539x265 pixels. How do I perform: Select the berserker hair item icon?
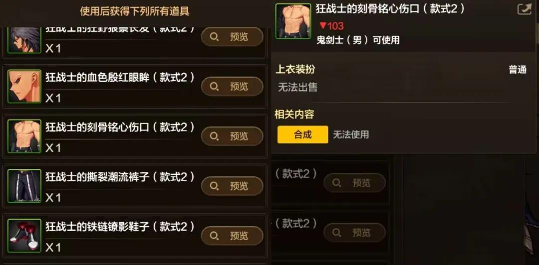click(24, 39)
